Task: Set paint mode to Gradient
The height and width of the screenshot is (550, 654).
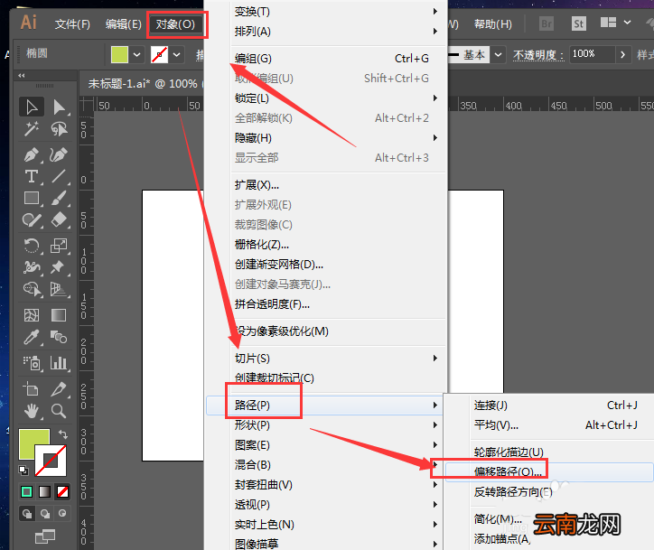Action: (x=44, y=491)
